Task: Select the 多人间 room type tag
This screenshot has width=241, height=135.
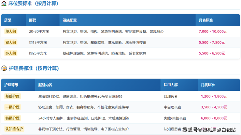Action: 11,53
